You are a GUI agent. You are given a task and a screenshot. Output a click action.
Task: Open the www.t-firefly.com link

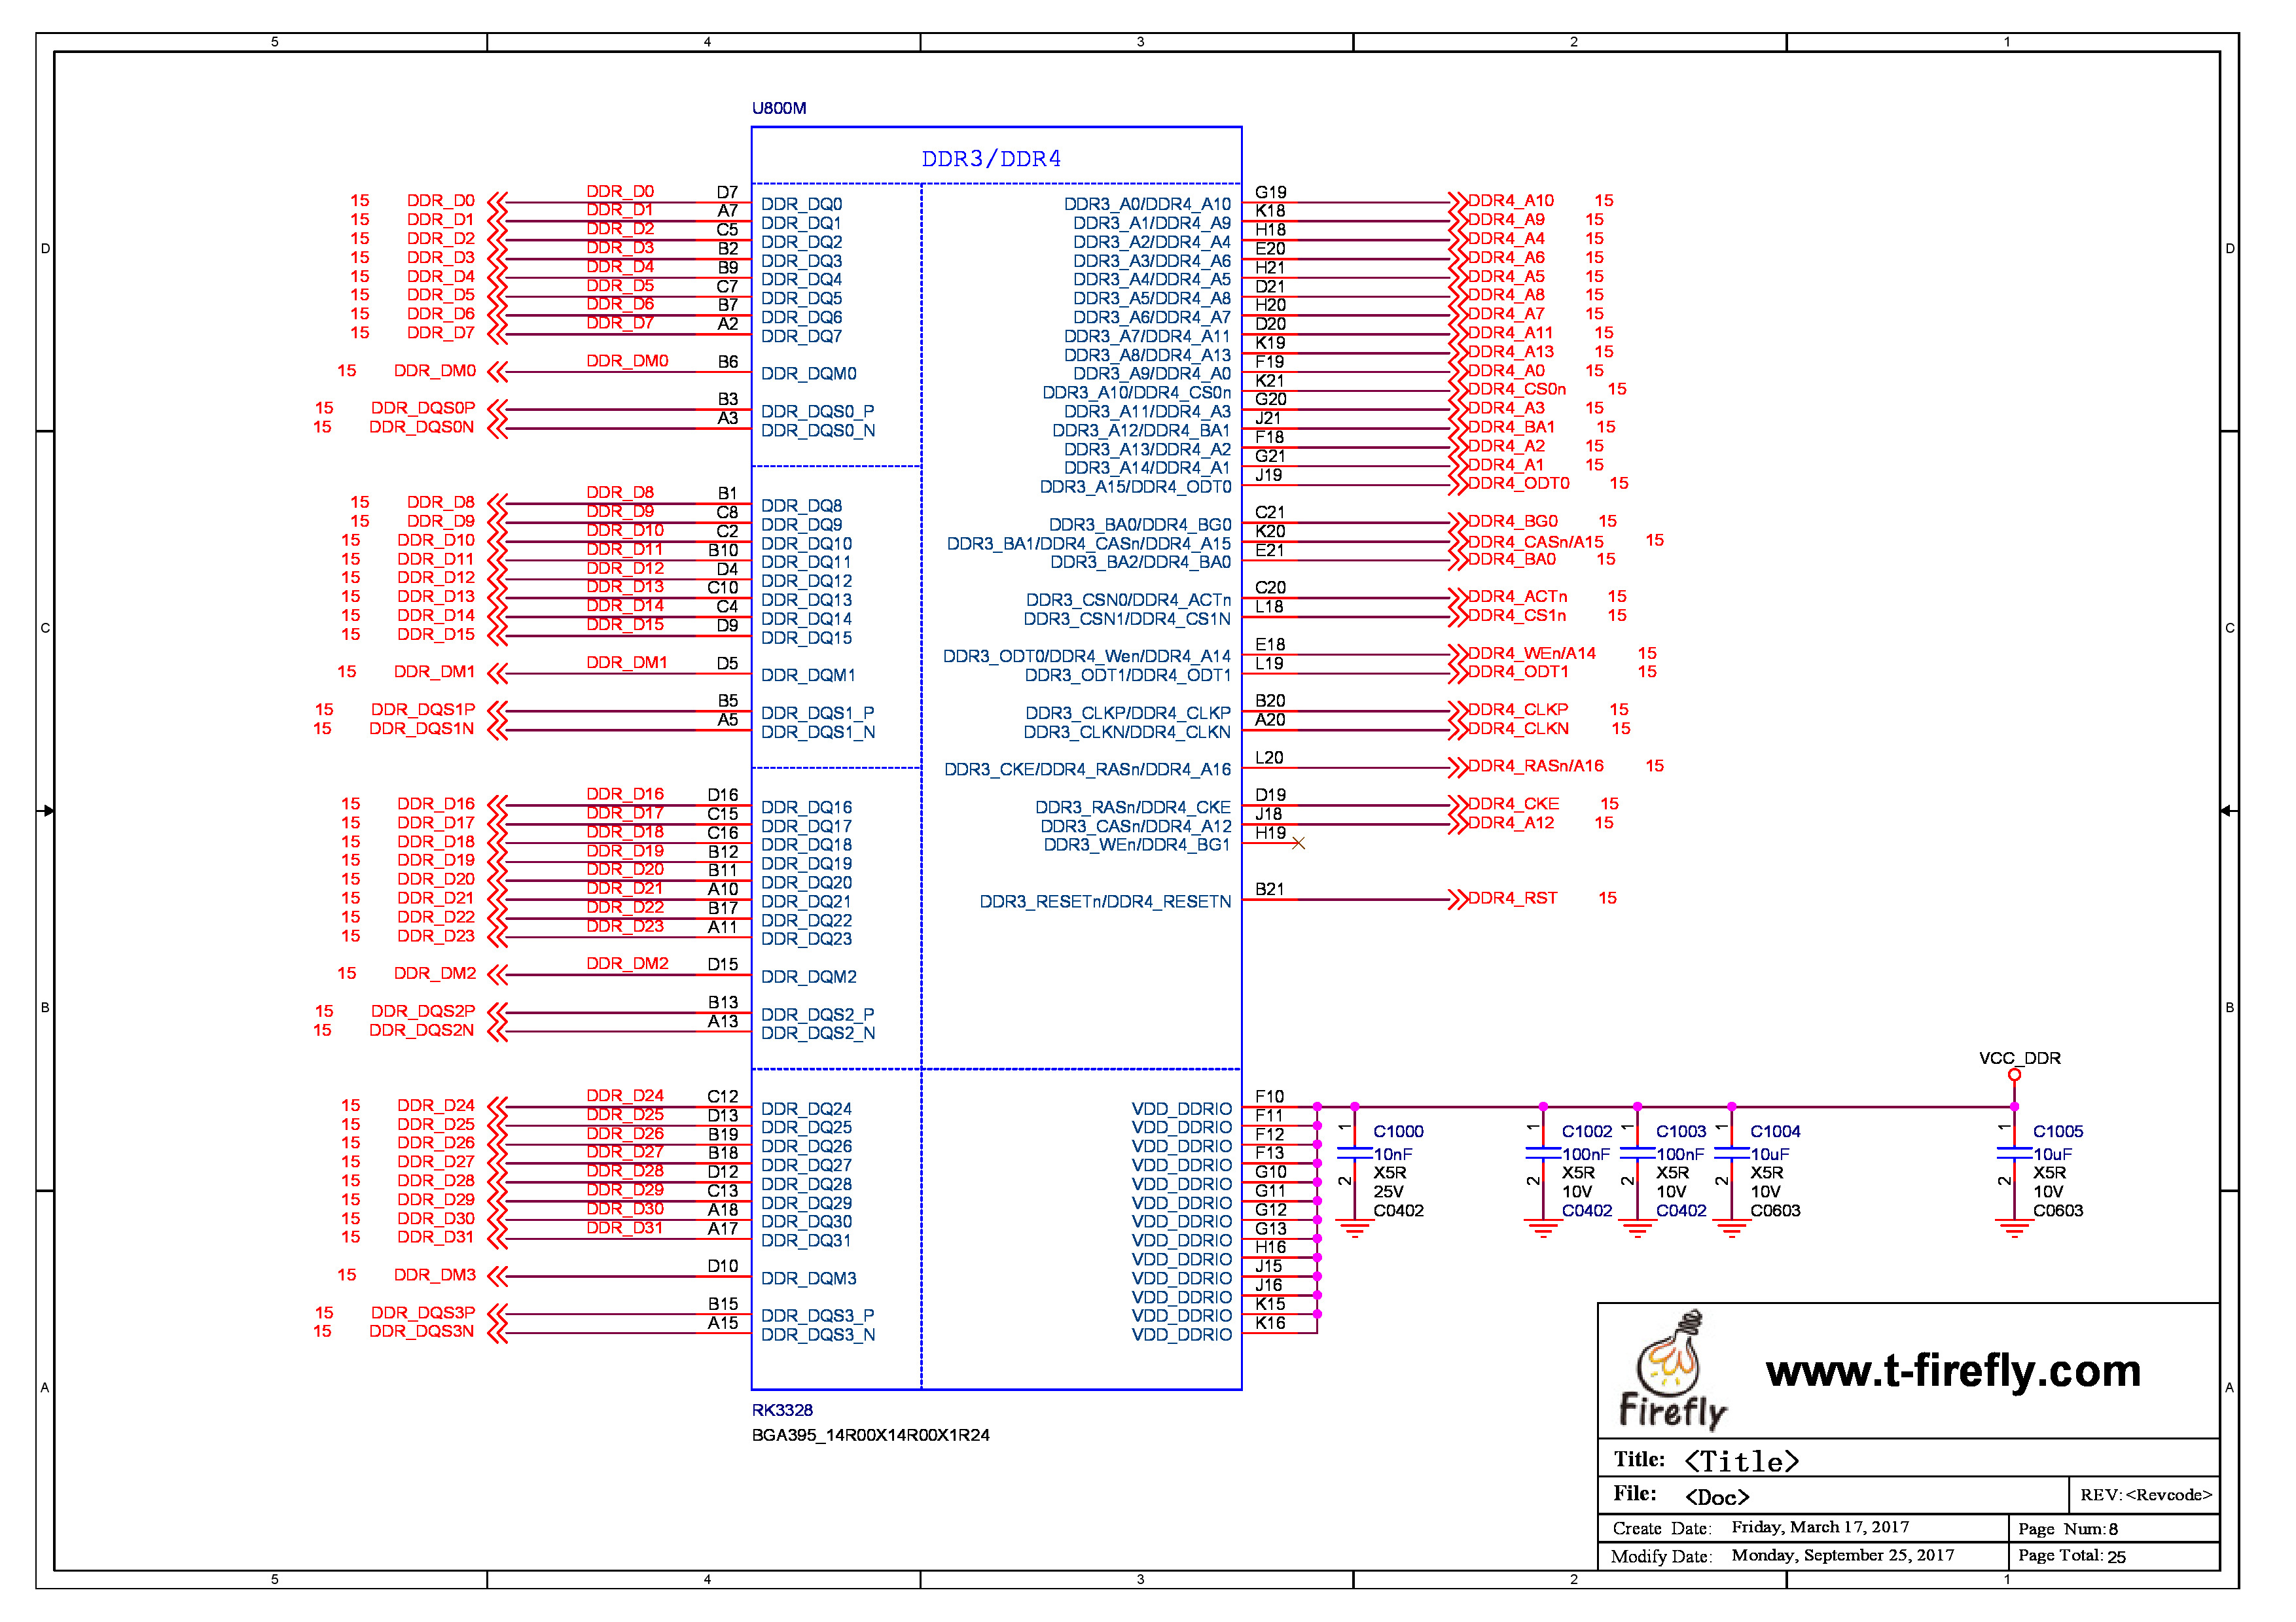click(1952, 1371)
